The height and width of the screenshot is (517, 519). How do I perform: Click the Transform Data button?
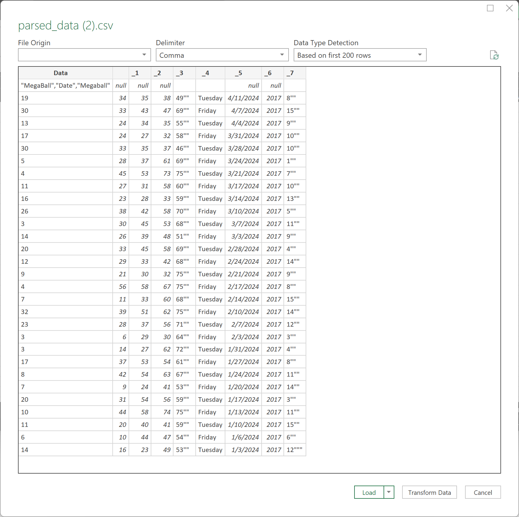(429, 492)
